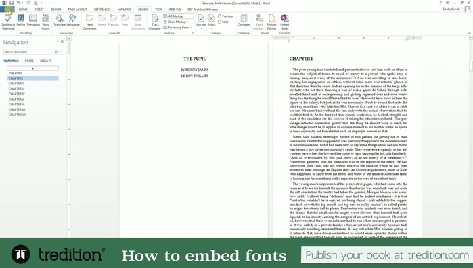
Task: Customize the Quick Access Toolbar dropdown
Action: tap(41, 3)
